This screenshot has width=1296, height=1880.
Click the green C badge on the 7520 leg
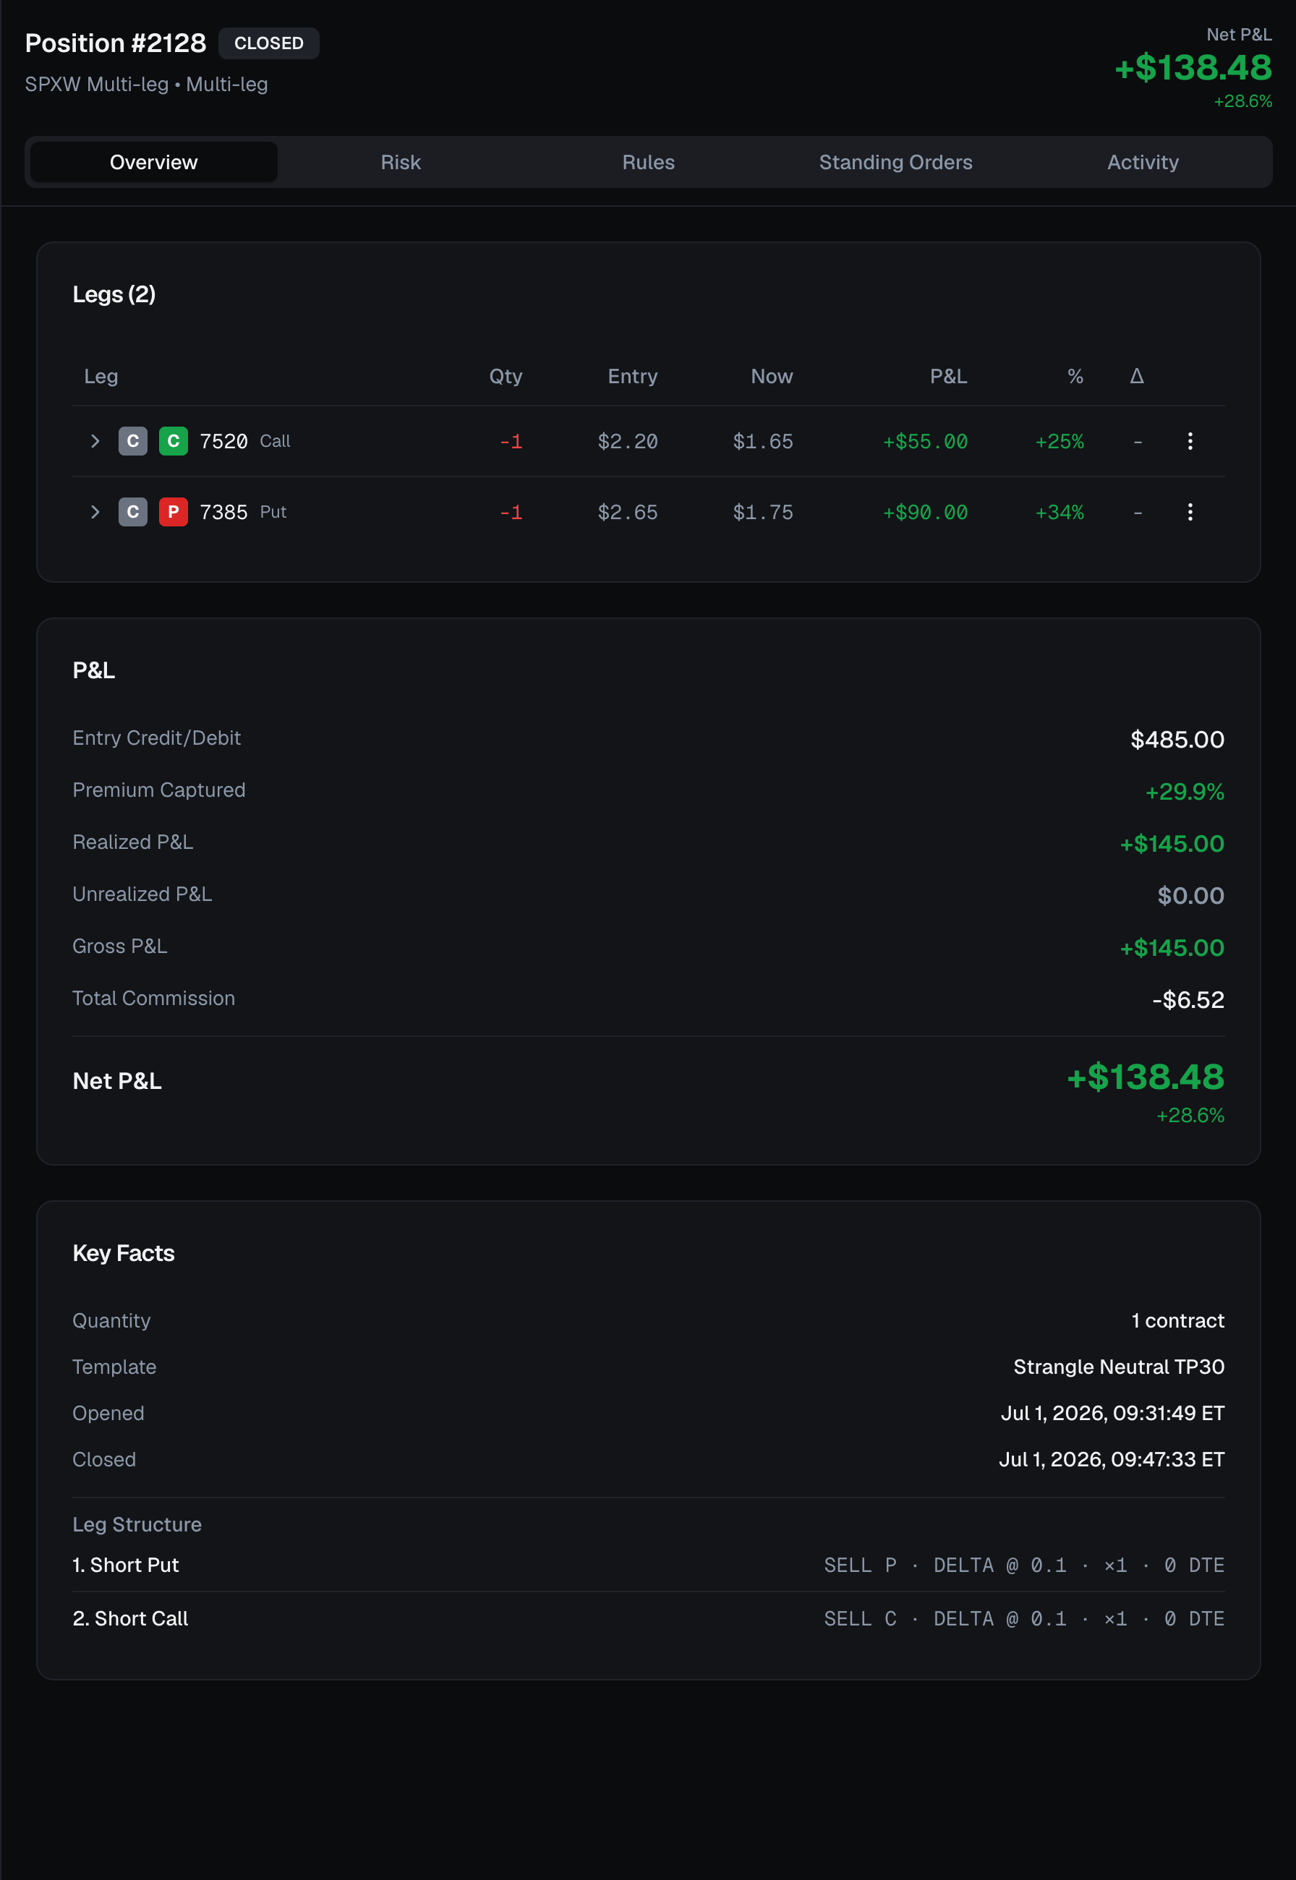coord(173,441)
